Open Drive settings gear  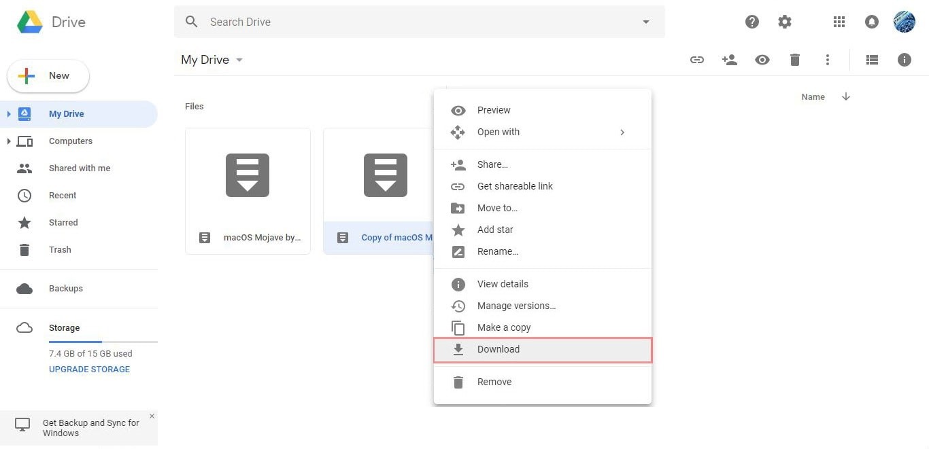tap(785, 22)
